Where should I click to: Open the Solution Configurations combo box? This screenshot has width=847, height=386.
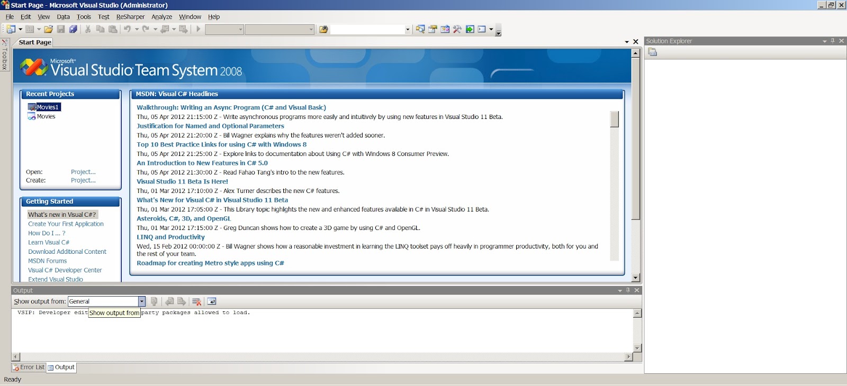pyautogui.click(x=224, y=30)
